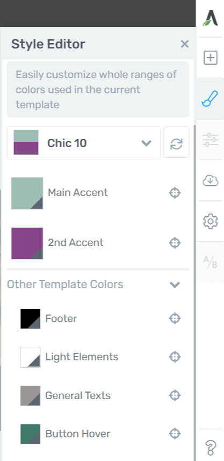Click the cloud download templates icon
Image resolution: width=224 pixels, height=461 pixels.
coord(211,180)
